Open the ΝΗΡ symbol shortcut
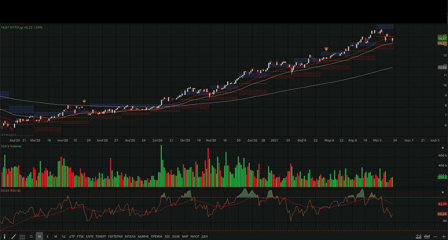Viewport: 448px width, 240px height. pos(185,236)
